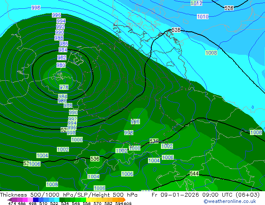Click the legend value 510
This screenshot has width=265, height=205.
(x=43, y=203)
